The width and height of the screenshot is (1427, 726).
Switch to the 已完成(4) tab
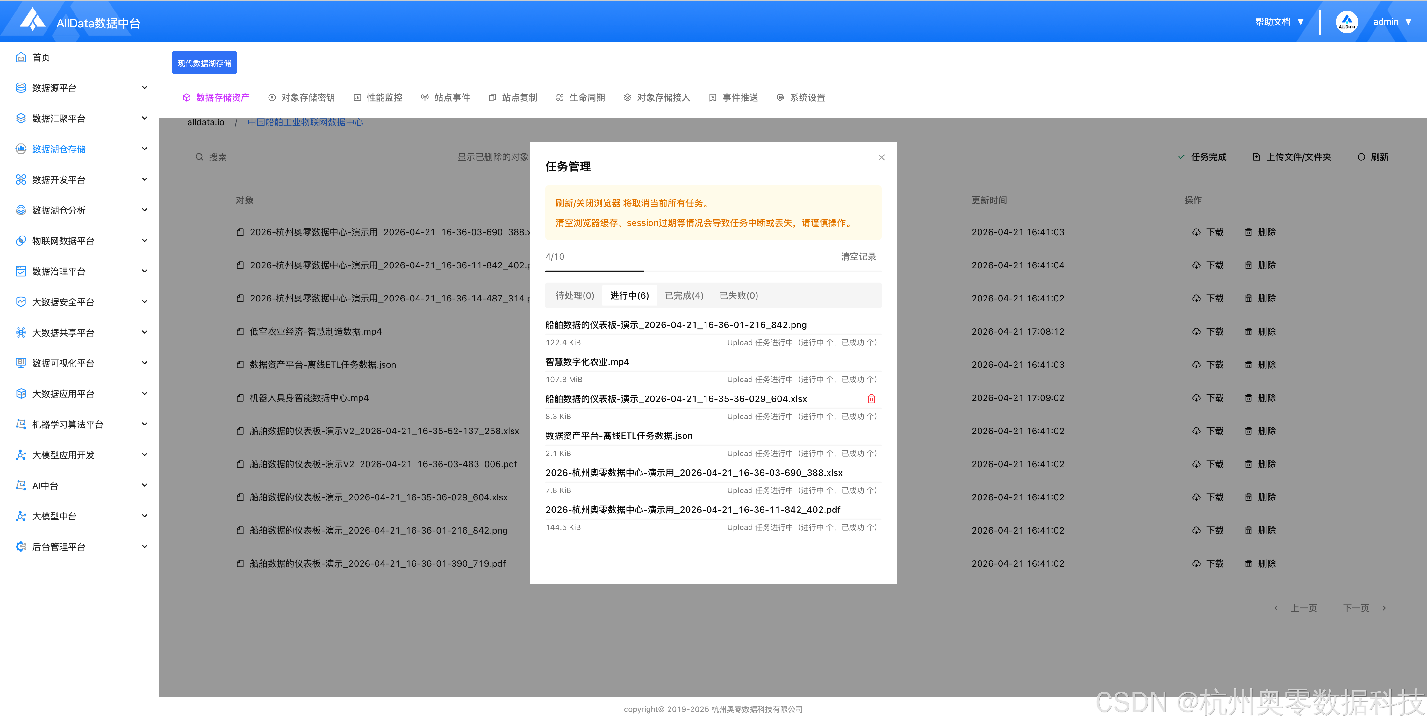tap(684, 295)
